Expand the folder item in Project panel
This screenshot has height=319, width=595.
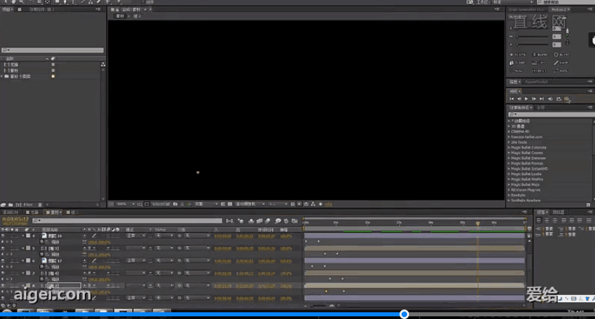tap(2, 76)
